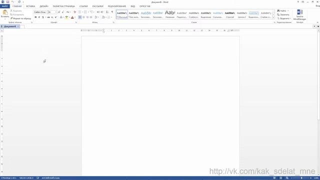Increase paragraph indent
The width and height of the screenshot is (320, 180).
(x=102, y=12)
